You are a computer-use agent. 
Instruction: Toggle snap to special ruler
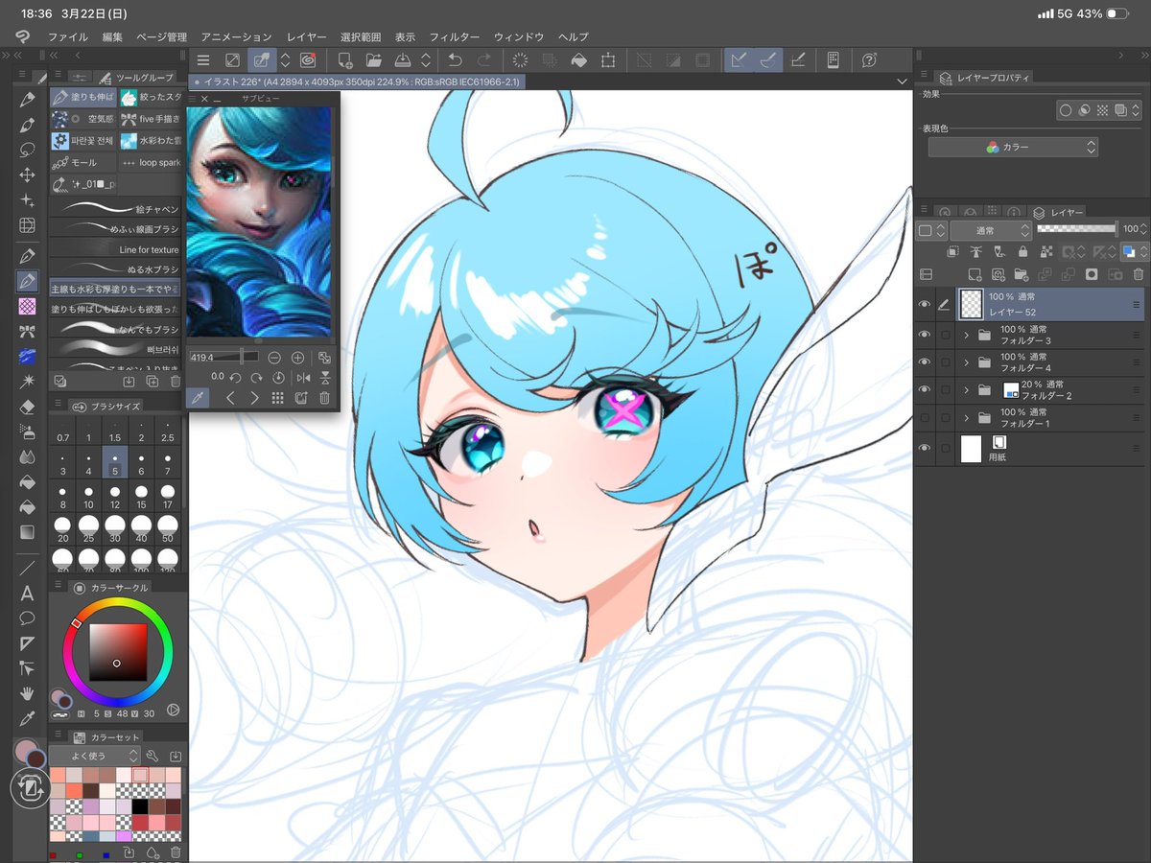(x=767, y=60)
